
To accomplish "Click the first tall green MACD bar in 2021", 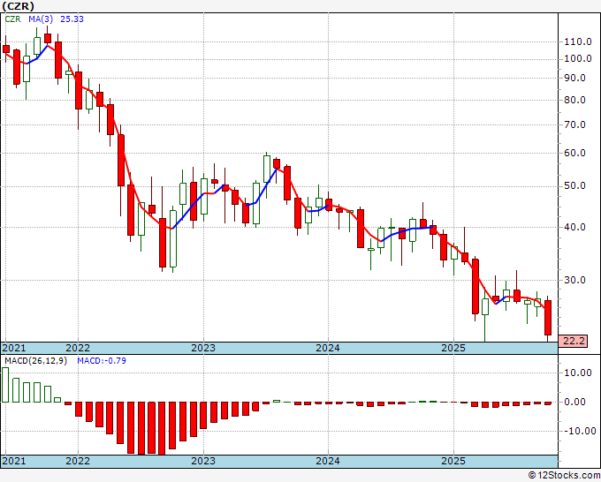I will 5,385.
